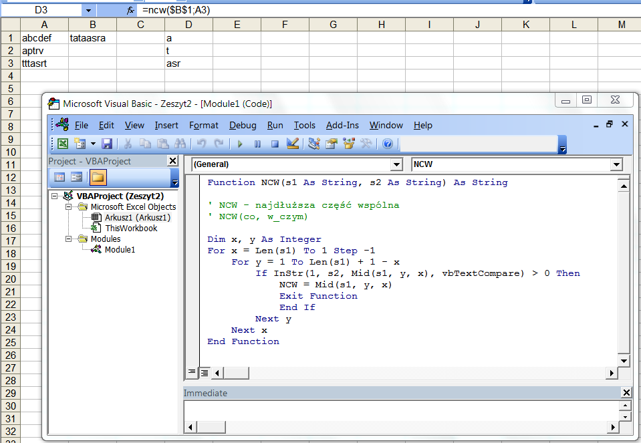This screenshot has height=443, width=641.
Task: Open the NCW procedure dropdown
Action: (616, 164)
